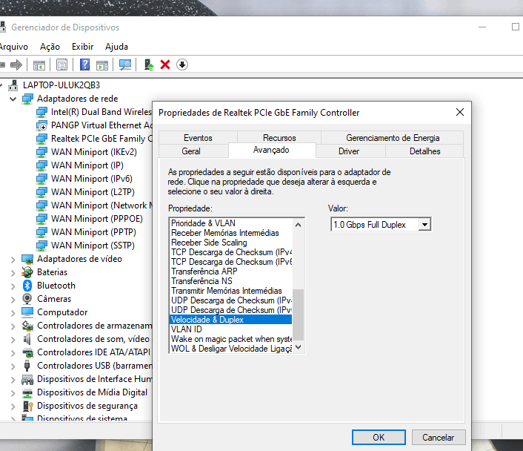Click the show/hide console tree toolbar icon

tap(39, 65)
